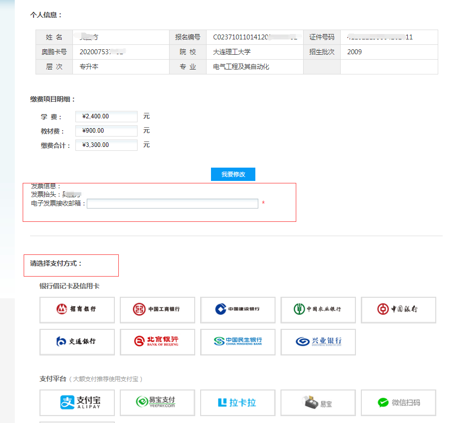The width and height of the screenshot is (454, 423).
Task: Click the 我要修改 modify button
Action: click(233, 174)
